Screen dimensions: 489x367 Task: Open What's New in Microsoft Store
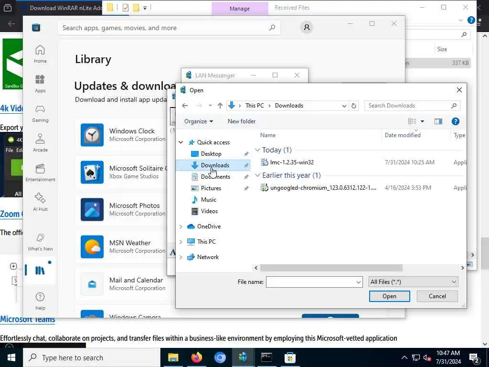(40, 242)
